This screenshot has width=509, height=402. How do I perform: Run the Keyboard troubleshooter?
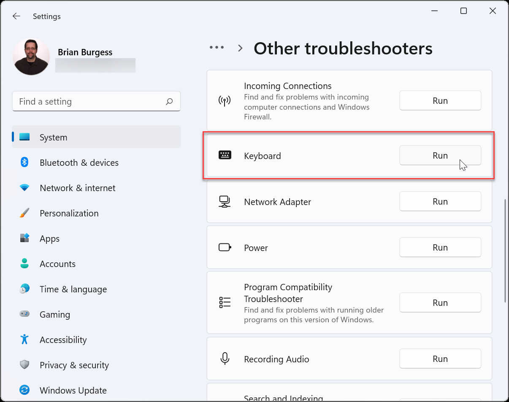pyautogui.click(x=440, y=155)
